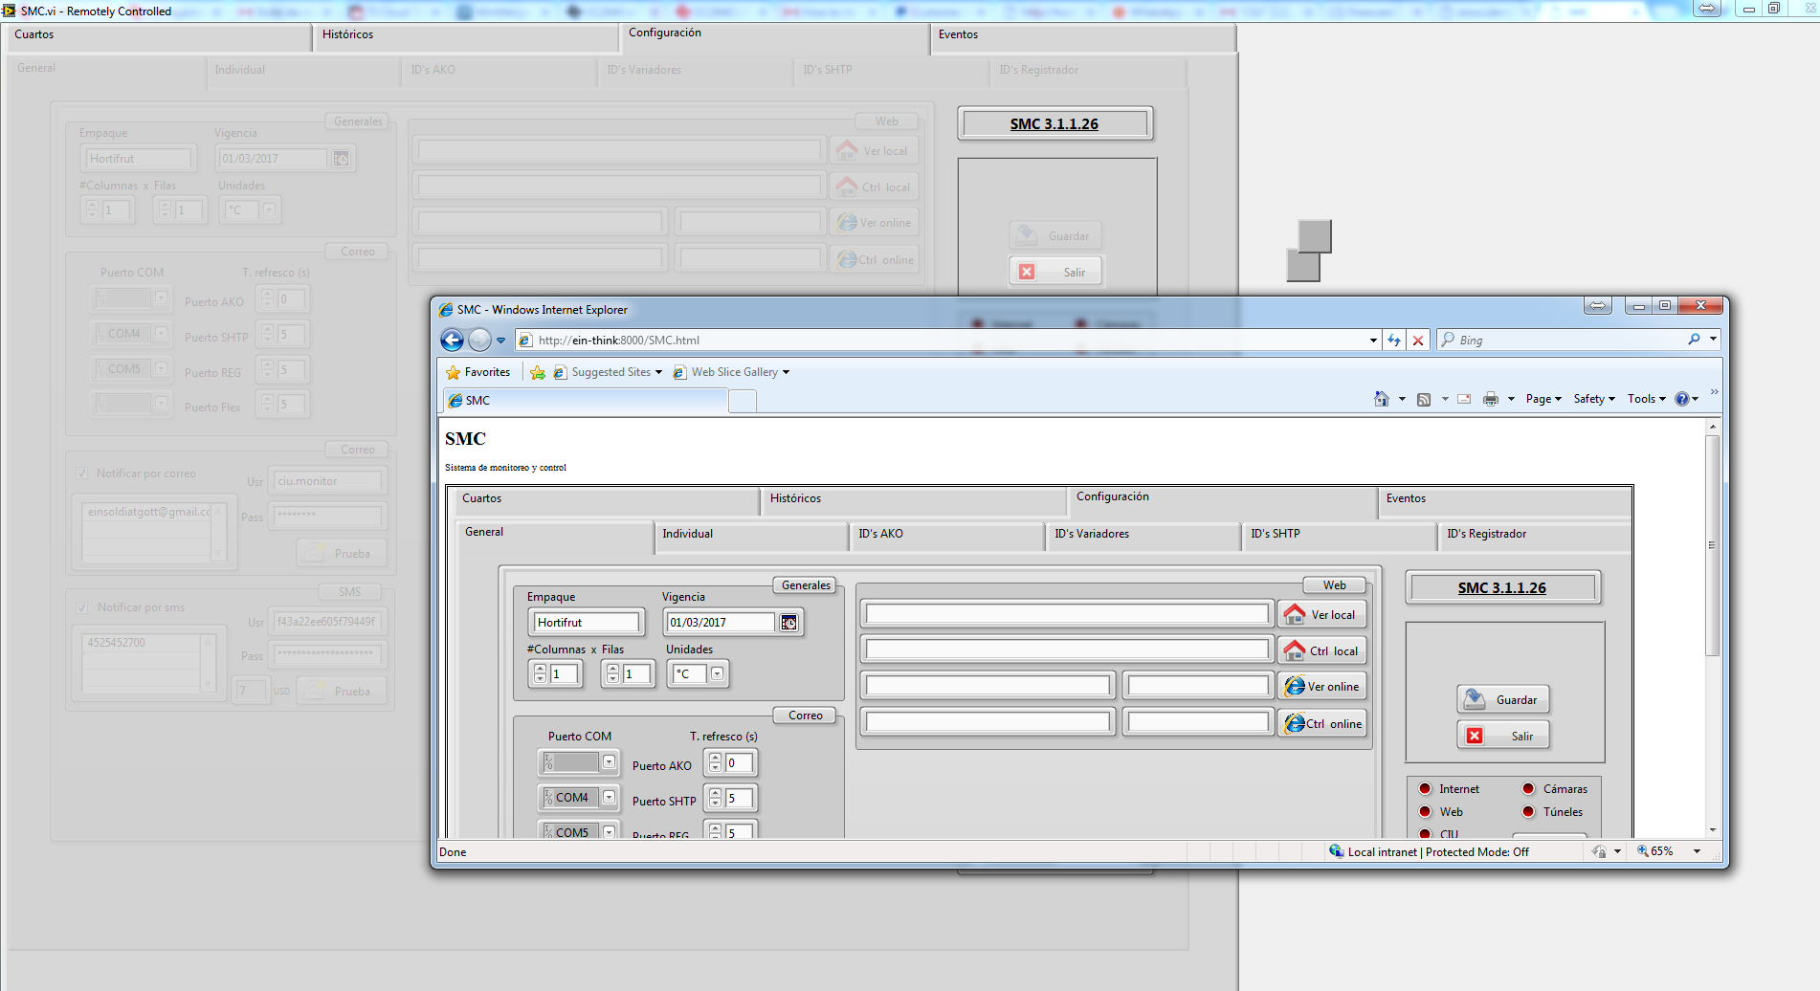Click the Ctrl local button in IE page
This screenshot has height=991, width=1820.
pos(1322,651)
